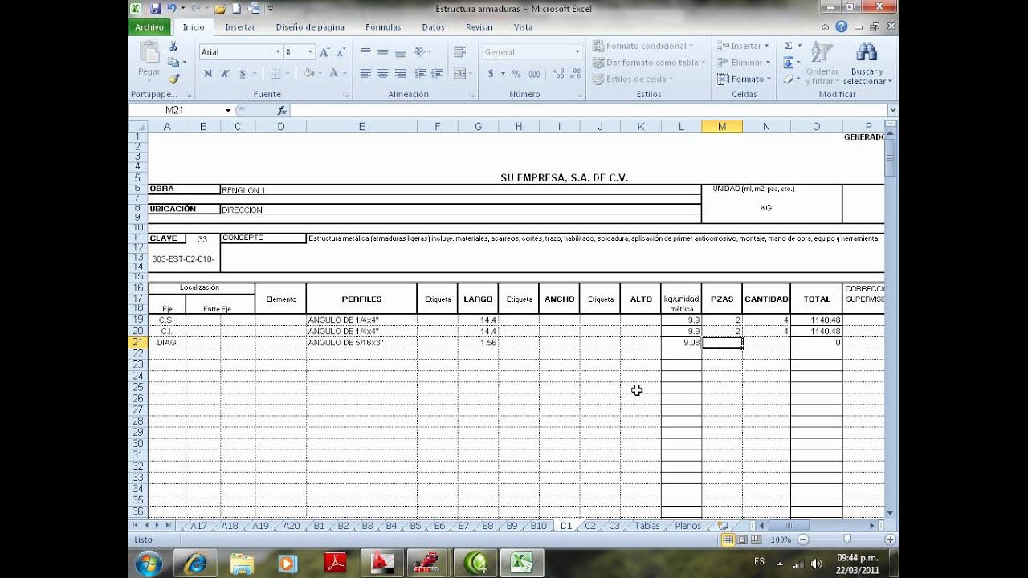This screenshot has height=578, width=1028.
Task: Toggle left text alignment
Action: [365, 74]
